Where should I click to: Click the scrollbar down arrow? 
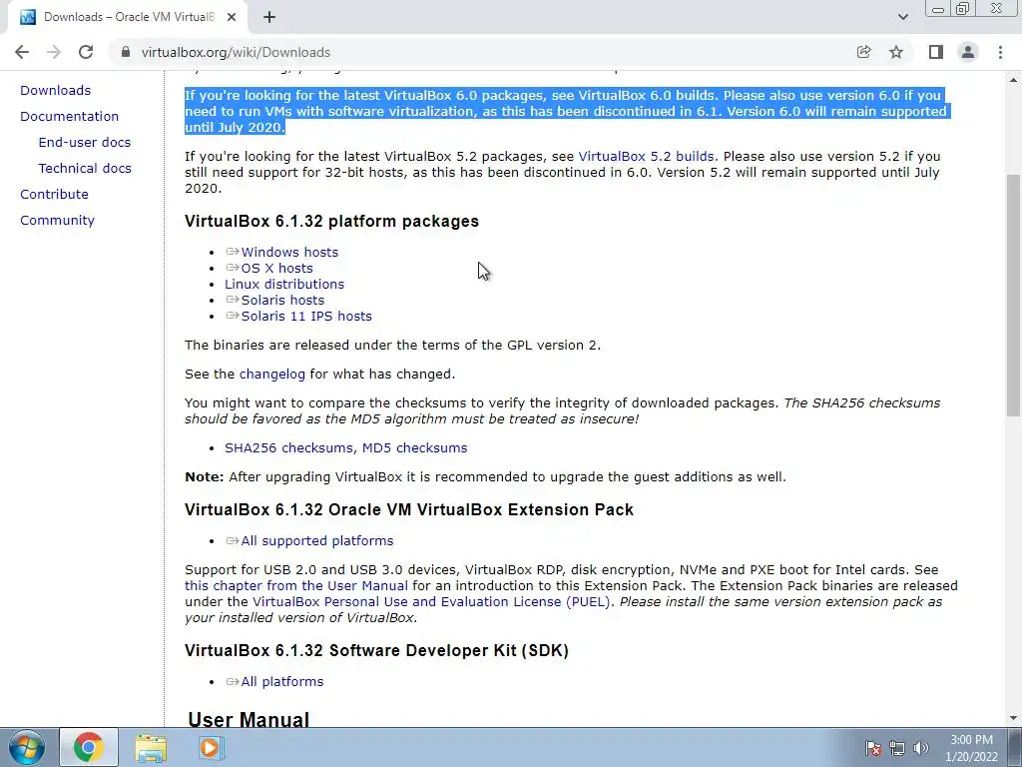point(1013,719)
